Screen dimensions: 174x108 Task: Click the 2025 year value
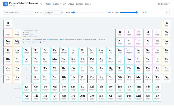[145, 12]
